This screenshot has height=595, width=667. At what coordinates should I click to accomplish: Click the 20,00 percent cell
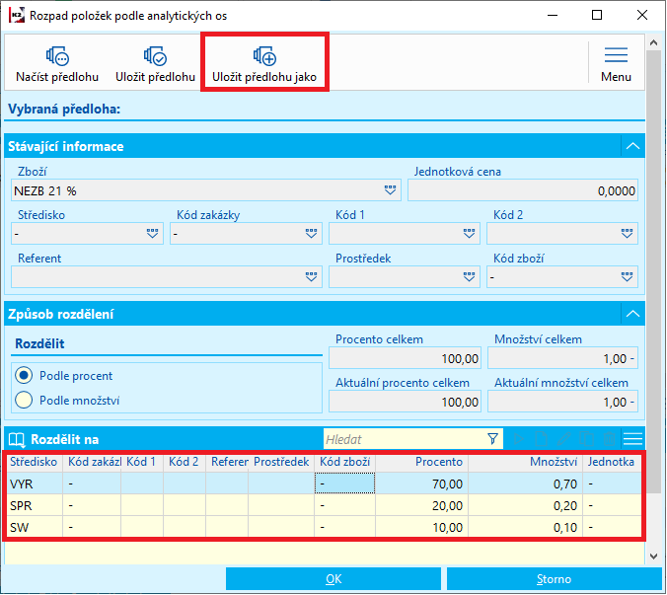click(422, 505)
